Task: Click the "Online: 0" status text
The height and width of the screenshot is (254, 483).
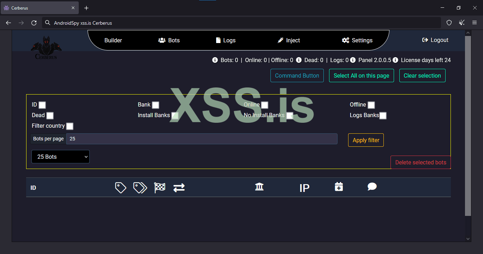Action: coord(256,60)
